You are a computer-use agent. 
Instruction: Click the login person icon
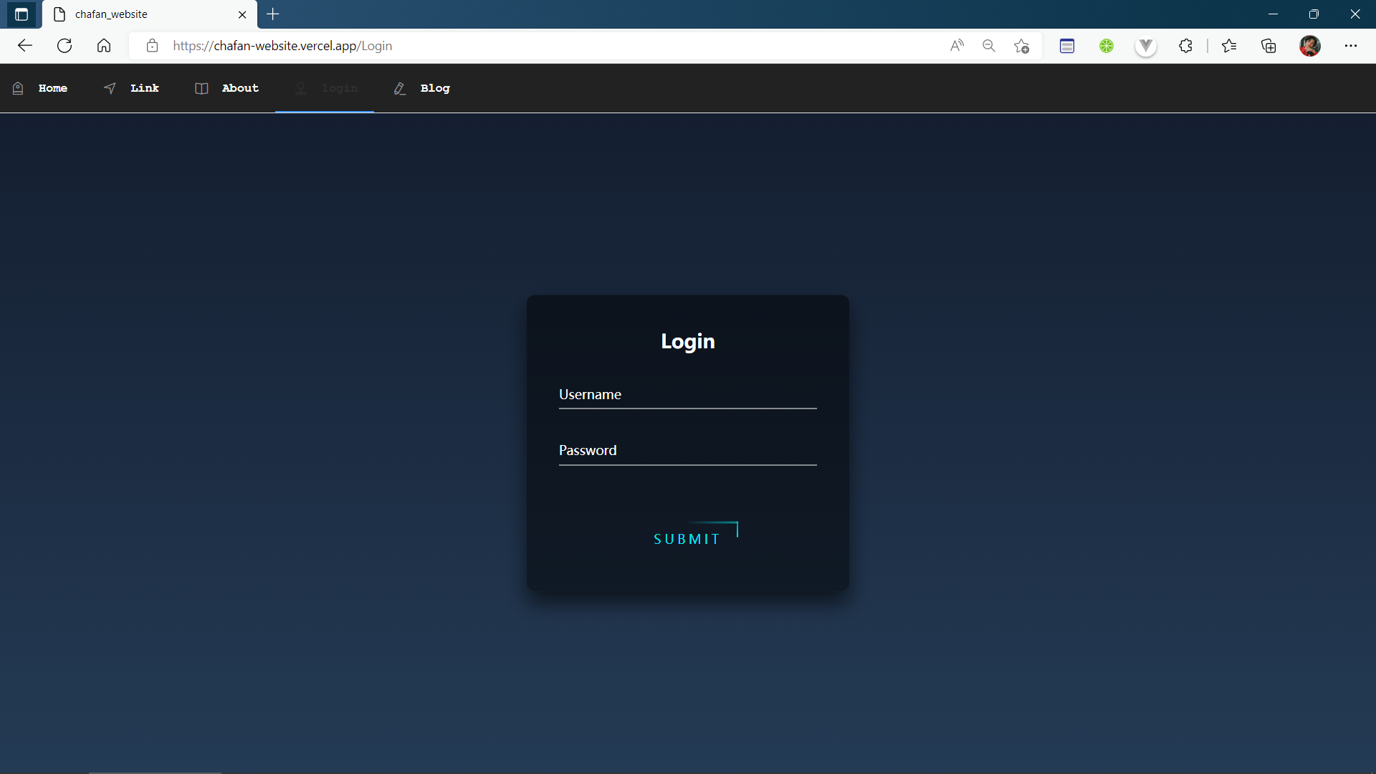(301, 88)
